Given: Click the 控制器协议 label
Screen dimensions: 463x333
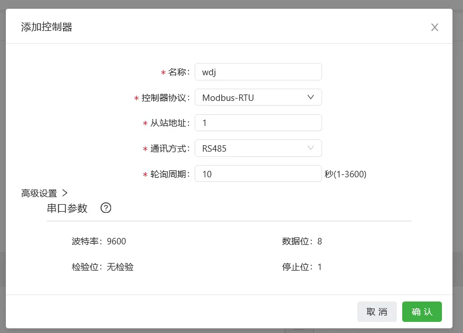Looking at the screenshot, I should point(164,97).
